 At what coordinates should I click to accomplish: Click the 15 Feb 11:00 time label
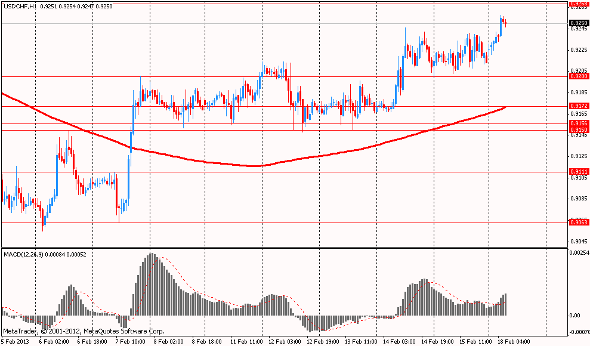476,341
